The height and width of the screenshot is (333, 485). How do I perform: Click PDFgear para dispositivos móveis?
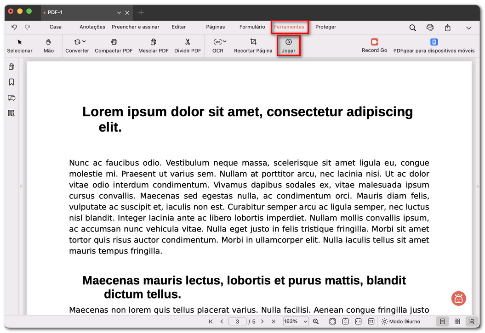[434, 46]
